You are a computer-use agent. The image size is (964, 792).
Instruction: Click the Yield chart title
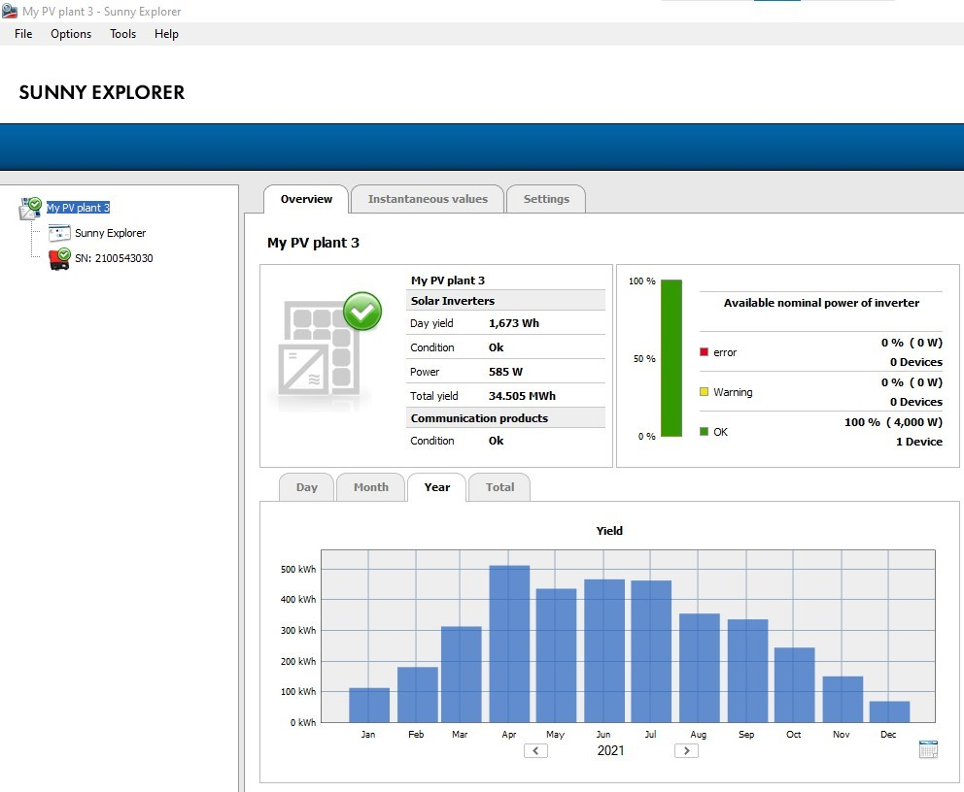point(609,531)
